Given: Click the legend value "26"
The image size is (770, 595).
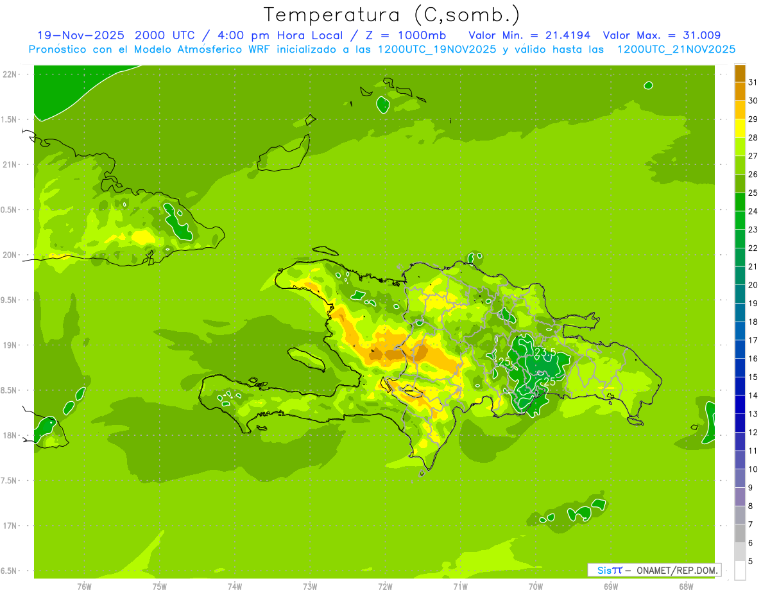Looking at the screenshot, I should coord(753,175).
